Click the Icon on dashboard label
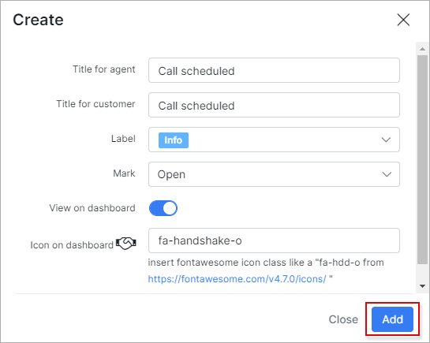 click(72, 245)
